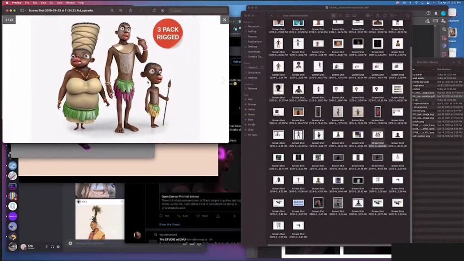
Task: Go forward in Finder window
Action: click(278, 15)
